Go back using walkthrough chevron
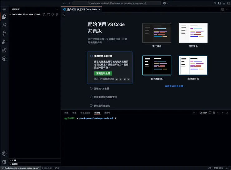Screen dimensions: 231x170 coord(64,15)
